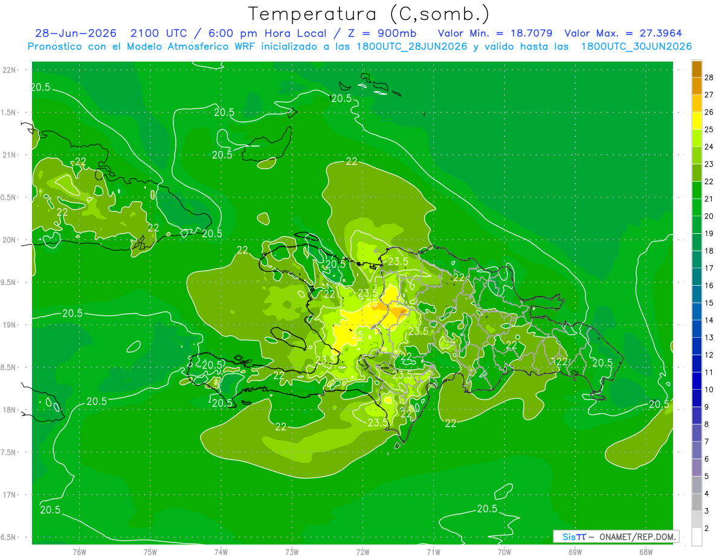Click the "20N" latitude axis label
Image resolution: width=725 pixels, height=560 pixels.
pyautogui.click(x=10, y=240)
